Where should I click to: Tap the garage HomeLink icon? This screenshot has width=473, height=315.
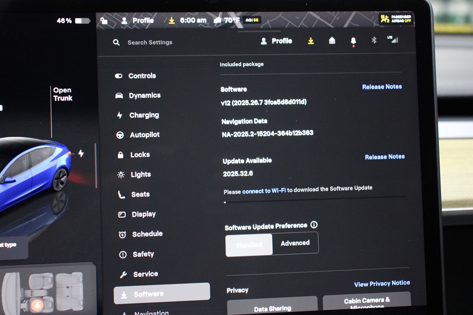(332, 41)
